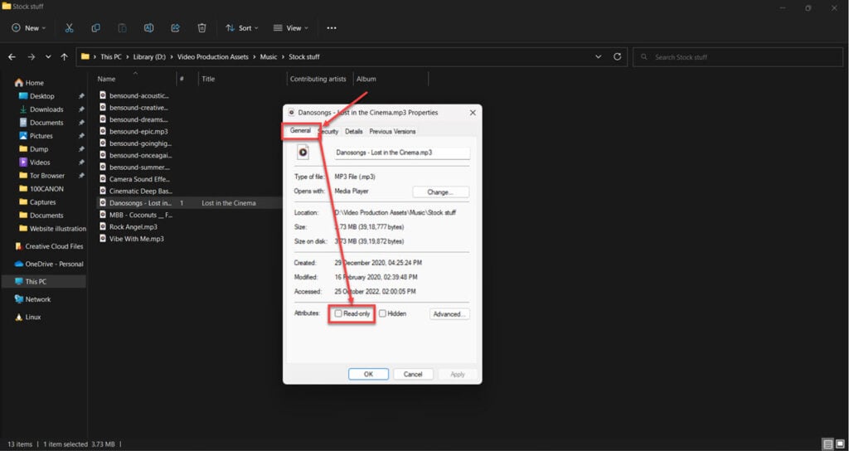Viewport: 849px width, 451px height.
Task: Close the Properties dialog with X
Action: tap(473, 113)
